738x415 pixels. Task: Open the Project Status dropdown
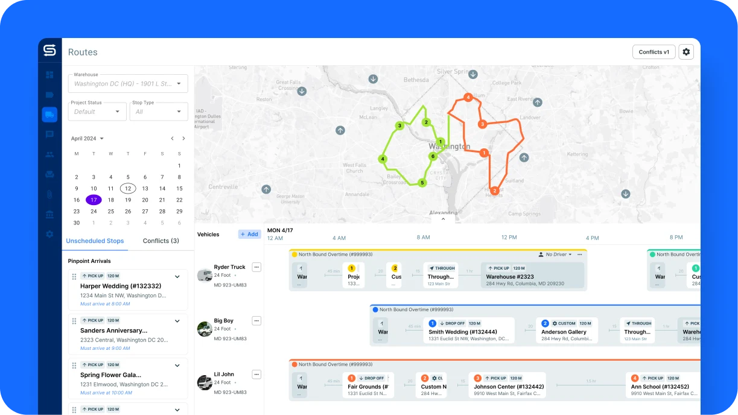(96, 112)
